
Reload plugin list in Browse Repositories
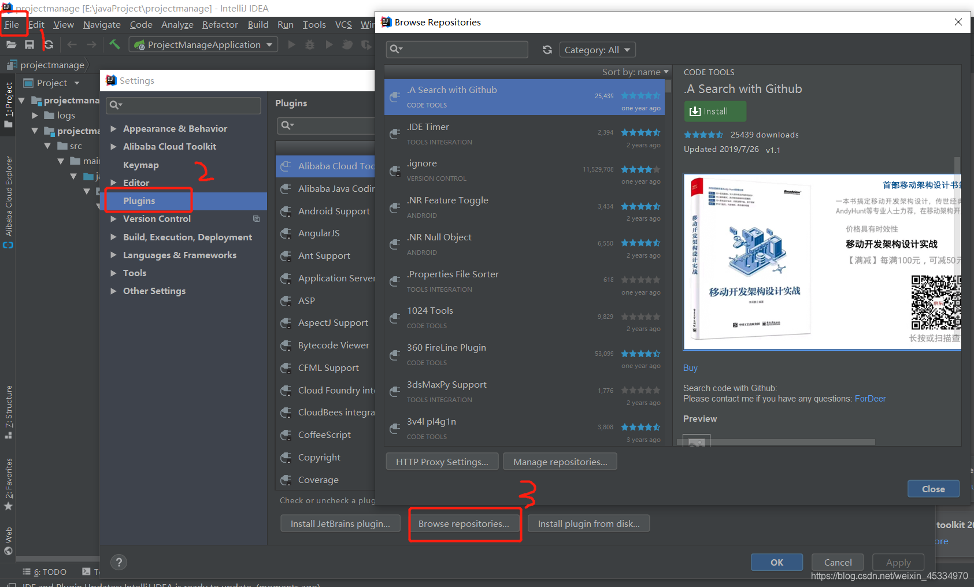547,50
